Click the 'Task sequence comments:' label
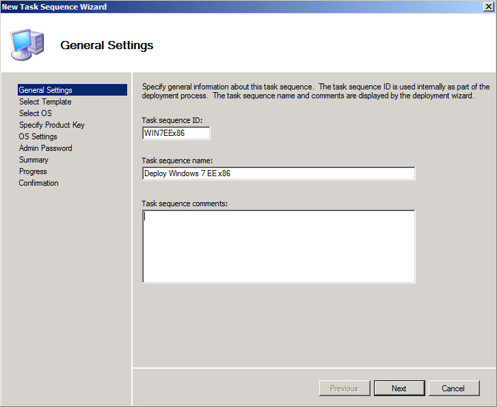This screenshot has height=407, width=497. click(185, 203)
